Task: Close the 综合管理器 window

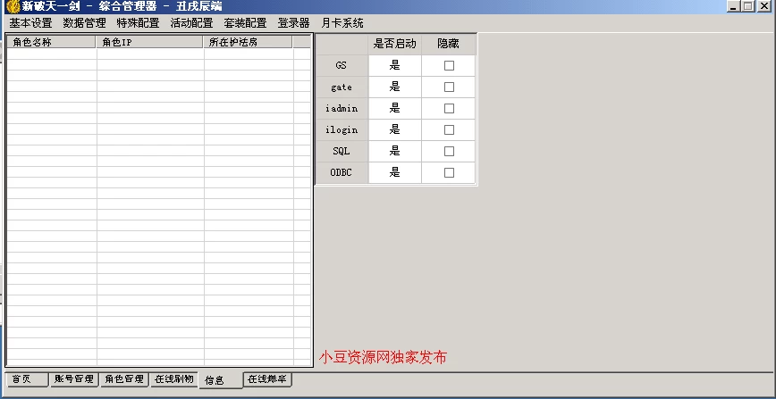Action: click(763, 6)
